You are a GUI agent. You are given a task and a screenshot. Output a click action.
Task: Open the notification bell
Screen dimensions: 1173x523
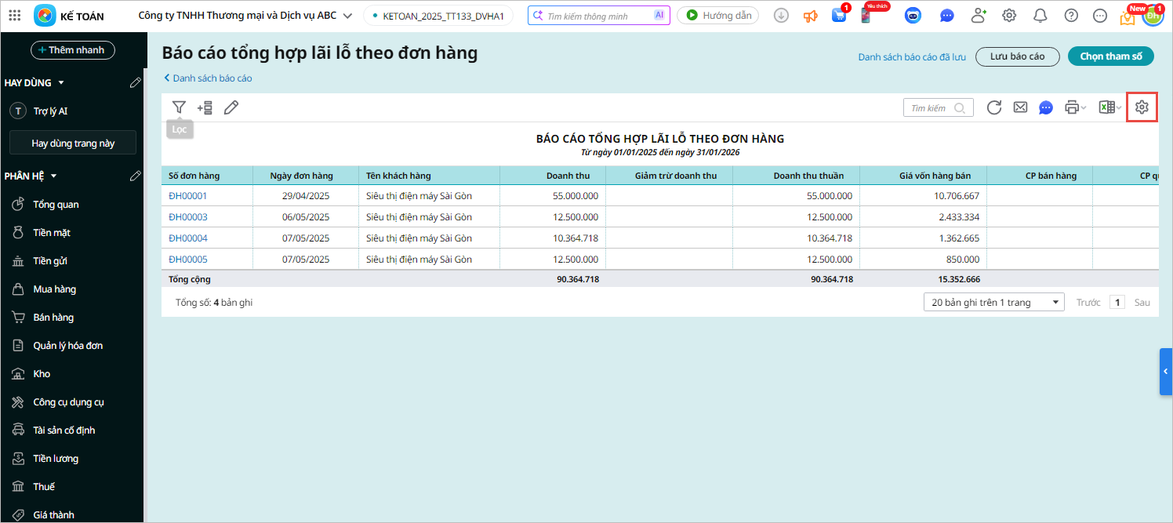1040,16
